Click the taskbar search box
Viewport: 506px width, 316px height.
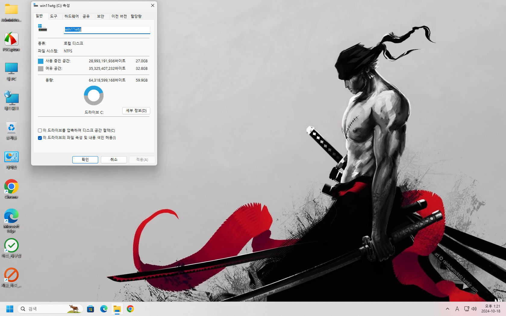[50, 309]
